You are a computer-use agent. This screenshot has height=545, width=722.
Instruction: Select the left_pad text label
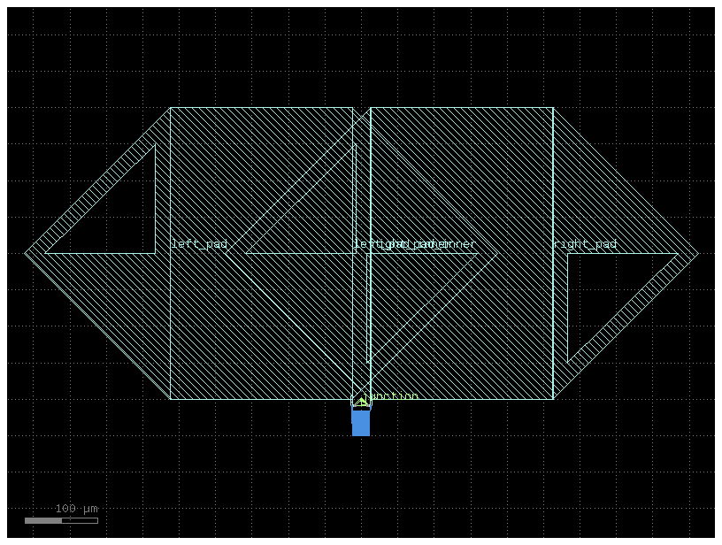point(199,244)
